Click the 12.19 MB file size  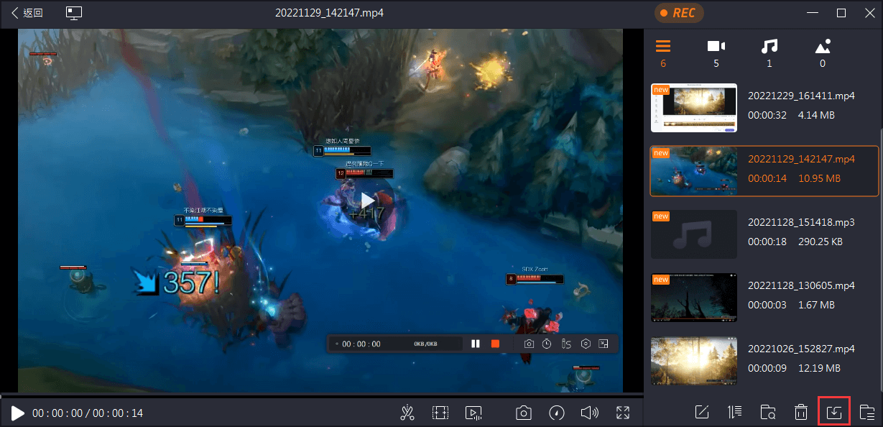point(819,368)
